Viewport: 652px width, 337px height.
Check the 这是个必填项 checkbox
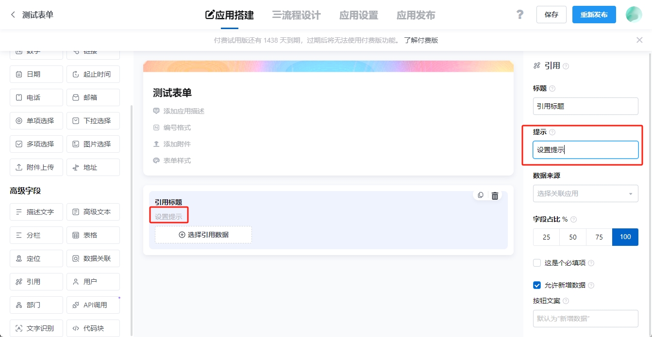tap(537, 263)
